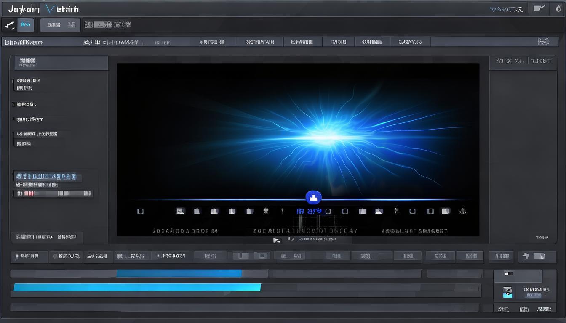Click the application title at top-left

(43, 9)
